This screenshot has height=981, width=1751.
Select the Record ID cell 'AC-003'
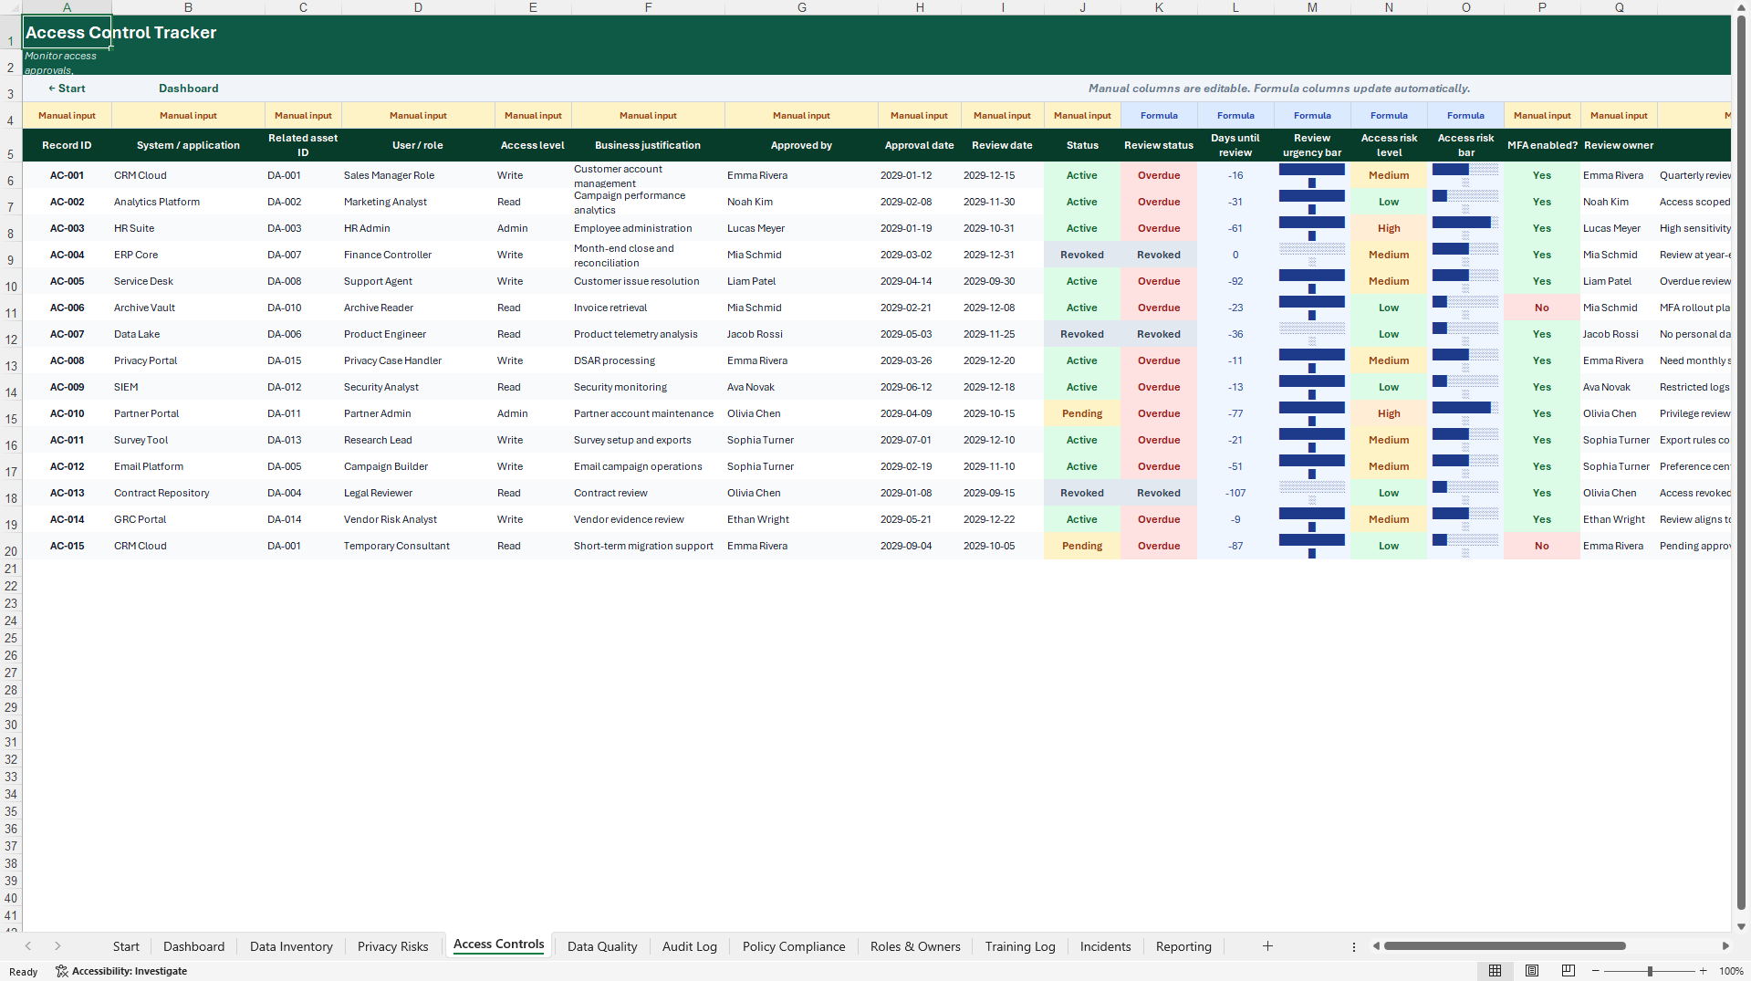tap(67, 228)
